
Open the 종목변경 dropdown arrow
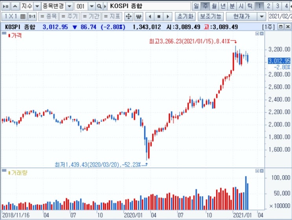coord(69,7)
